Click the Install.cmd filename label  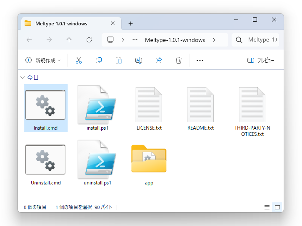coord(45,128)
